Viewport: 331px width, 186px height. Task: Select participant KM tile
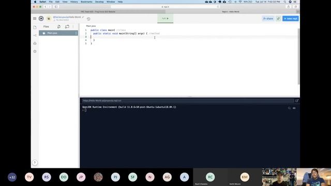tap(245, 177)
